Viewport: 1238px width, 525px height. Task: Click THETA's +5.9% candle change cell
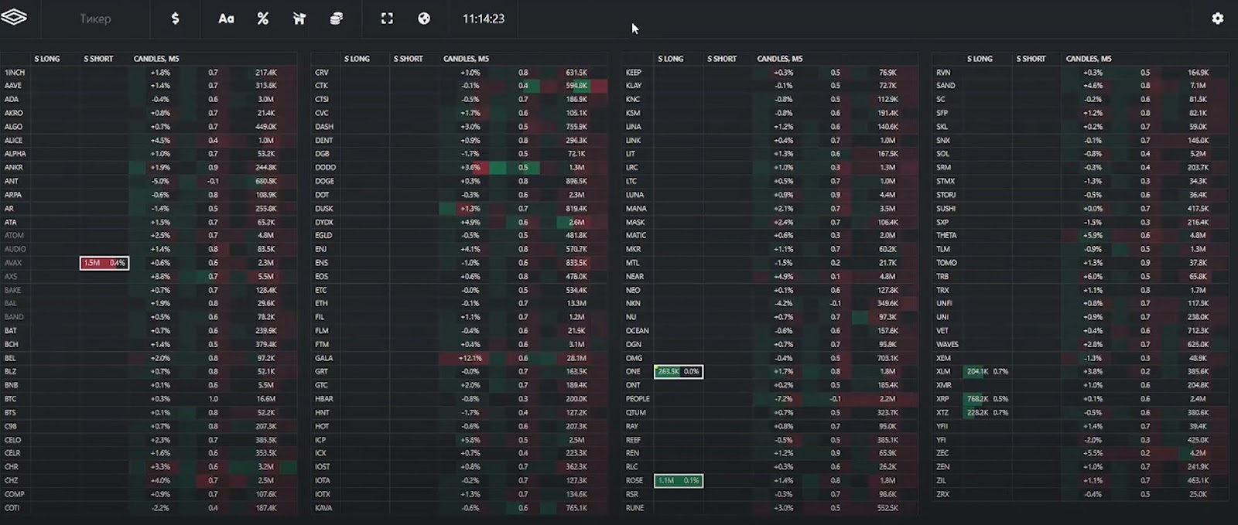coord(1093,236)
